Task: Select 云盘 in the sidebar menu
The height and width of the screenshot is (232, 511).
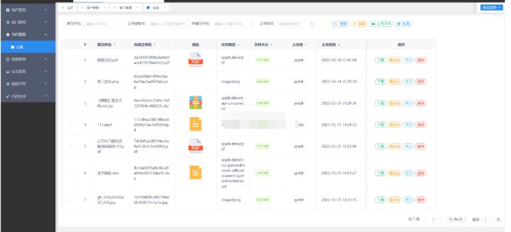Action: (x=28, y=47)
